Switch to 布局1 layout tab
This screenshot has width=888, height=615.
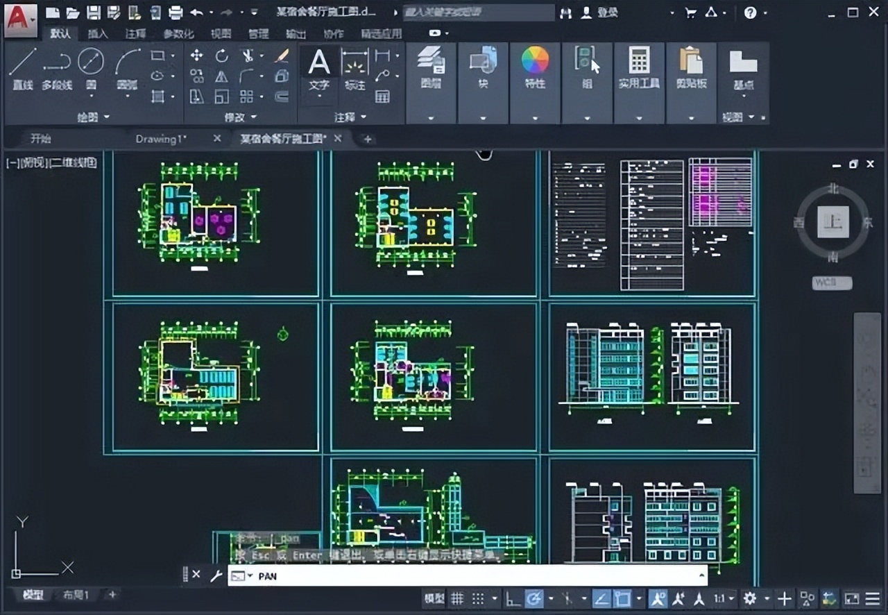point(76,595)
